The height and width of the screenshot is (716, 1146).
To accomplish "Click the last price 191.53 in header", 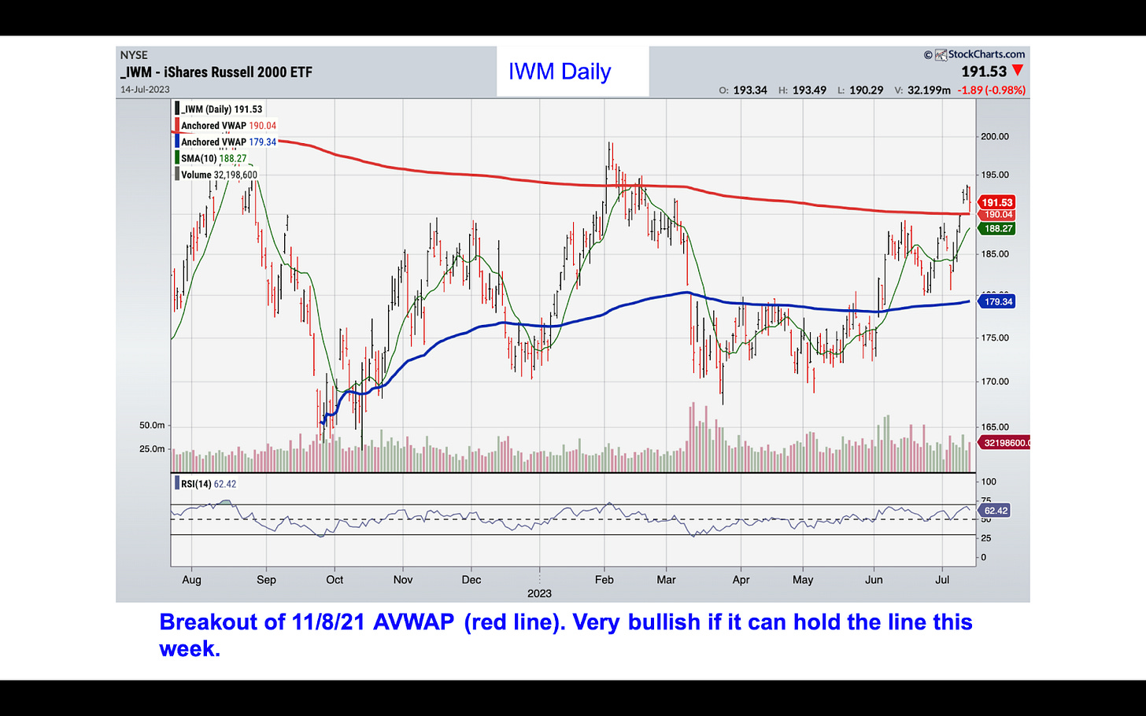I will pos(984,72).
